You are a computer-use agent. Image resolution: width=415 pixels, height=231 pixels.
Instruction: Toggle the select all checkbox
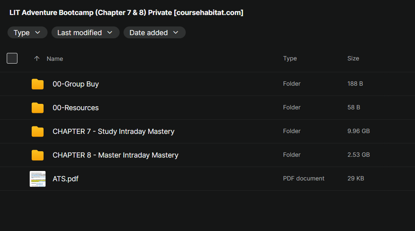point(12,58)
